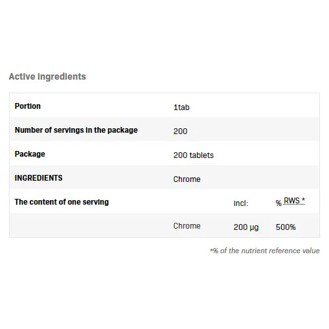Select the 200 µg amount
Screen dimensions: 329x329
pos(246,227)
